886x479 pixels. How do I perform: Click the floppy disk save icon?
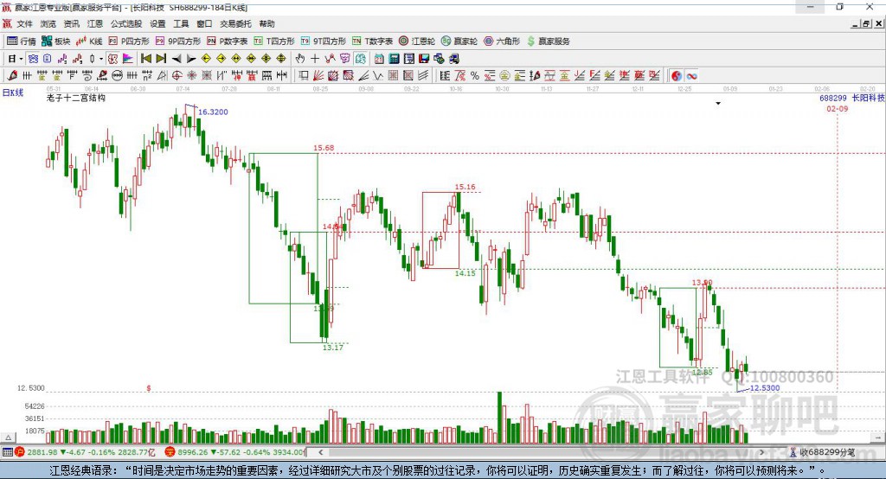tap(424, 59)
